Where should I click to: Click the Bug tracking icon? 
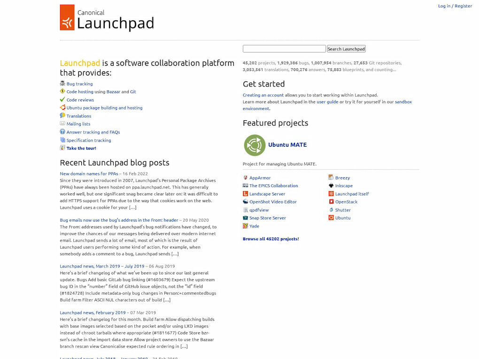point(62,84)
